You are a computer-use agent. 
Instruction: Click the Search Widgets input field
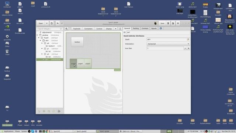49,29
